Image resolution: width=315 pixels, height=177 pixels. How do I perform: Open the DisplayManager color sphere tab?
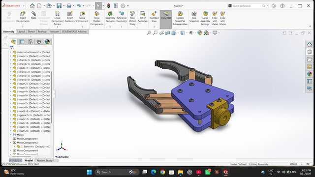point(47,42)
